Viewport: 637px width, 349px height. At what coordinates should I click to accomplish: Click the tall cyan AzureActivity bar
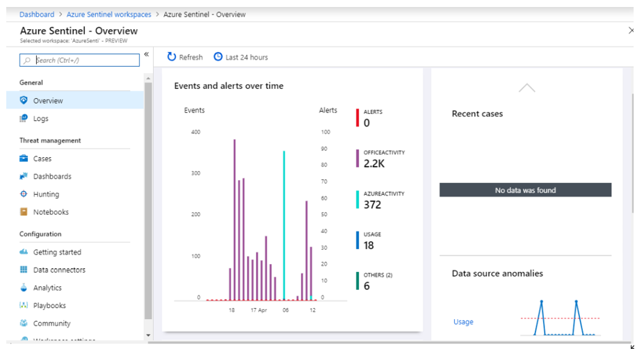(x=284, y=225)
